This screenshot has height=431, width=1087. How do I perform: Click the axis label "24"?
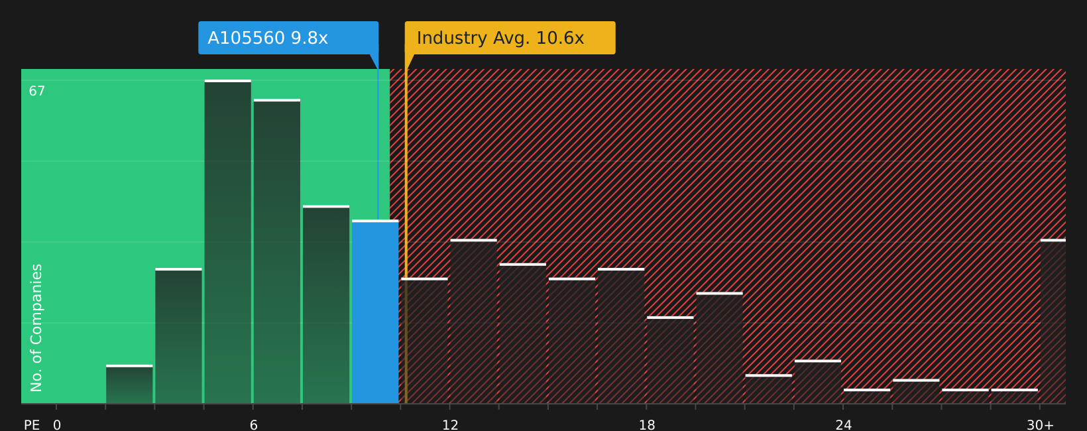844,425
